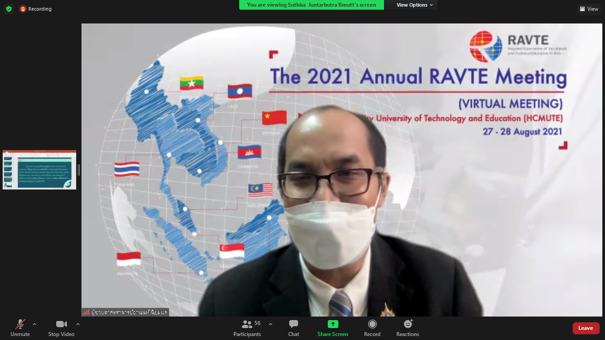
Task: Click the "(VIRTUAL MEETING)" text
Action: (510, 104)
